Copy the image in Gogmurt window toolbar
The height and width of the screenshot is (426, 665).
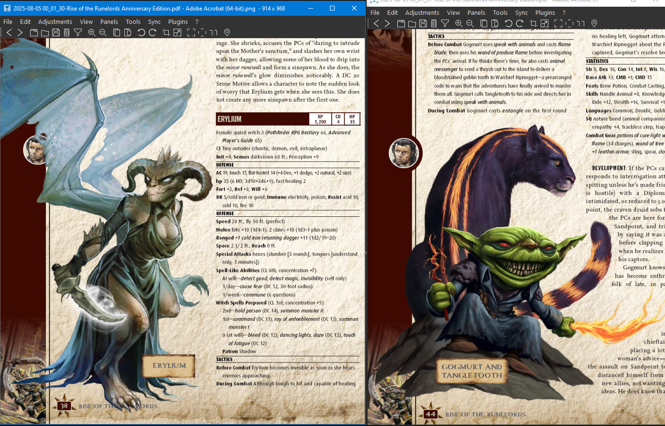pos(484,23)
